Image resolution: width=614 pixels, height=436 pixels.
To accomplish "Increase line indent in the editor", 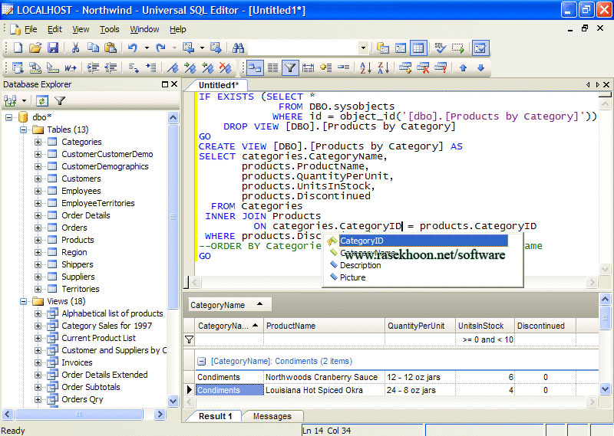I will [x=93, y=67].
